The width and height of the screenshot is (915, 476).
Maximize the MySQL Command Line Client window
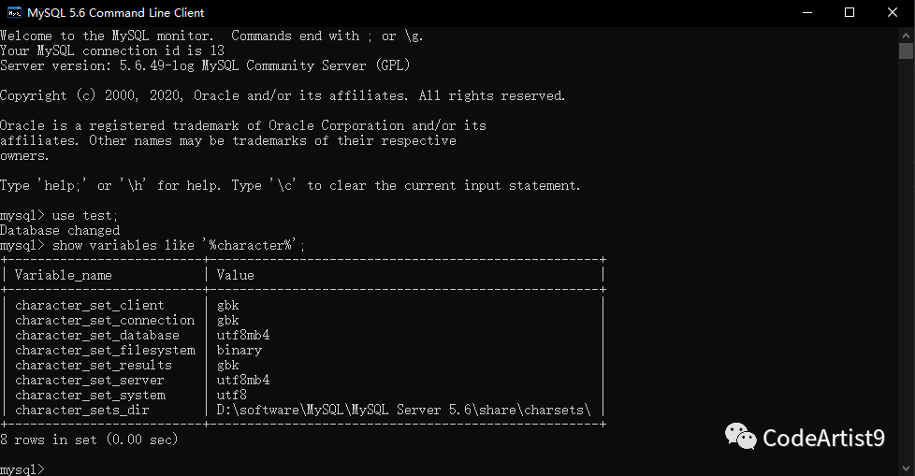tap(850, 13)
